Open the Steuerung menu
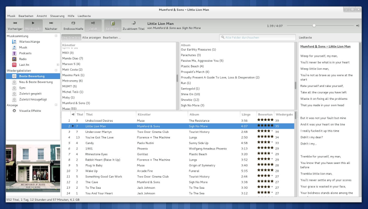368x209 pixels. tap(57, 16)
